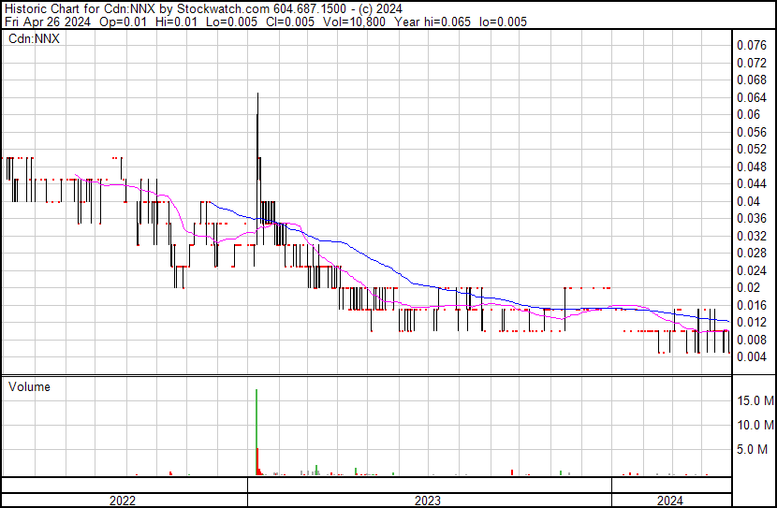The image size is (777, 508).
Task: Click the Cdn:NNX ticker label in chart
Action: 34,38
